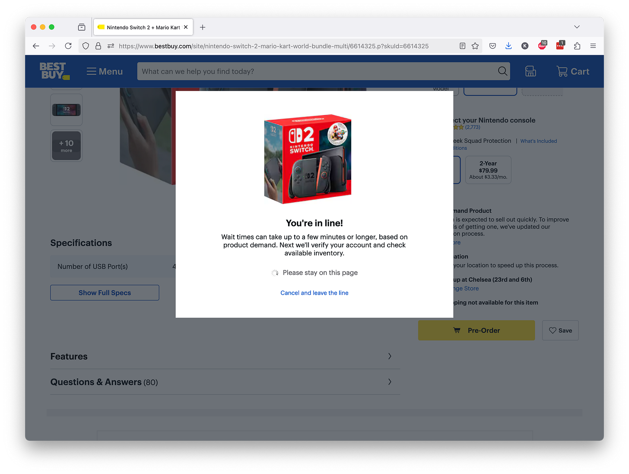Viewport: 629px width, 474px height.
Task: Save page to Pocket
Action: point(492,46)
